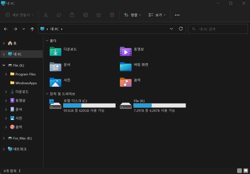Screen dimensions: 250x174
Task: Select 문서 in navigation pane
Action: point(16,110)
